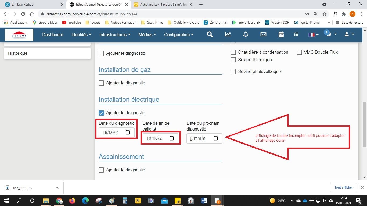Tick the Solaire photovoltaïque checkbox
367x206 pixels.
(x=233, y=72)
